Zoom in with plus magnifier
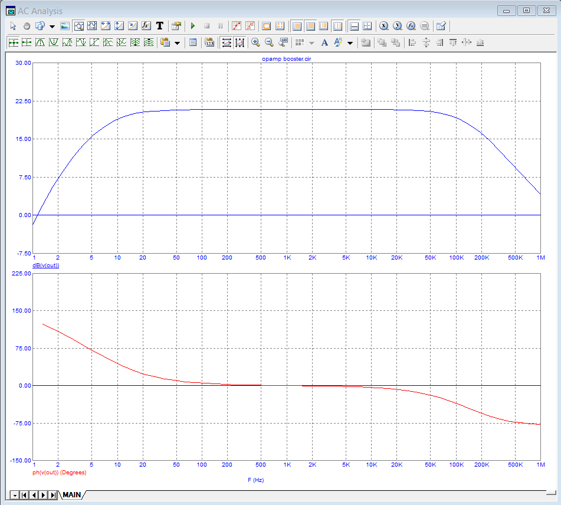The image size is (561, 505). [x=255, y=42]
